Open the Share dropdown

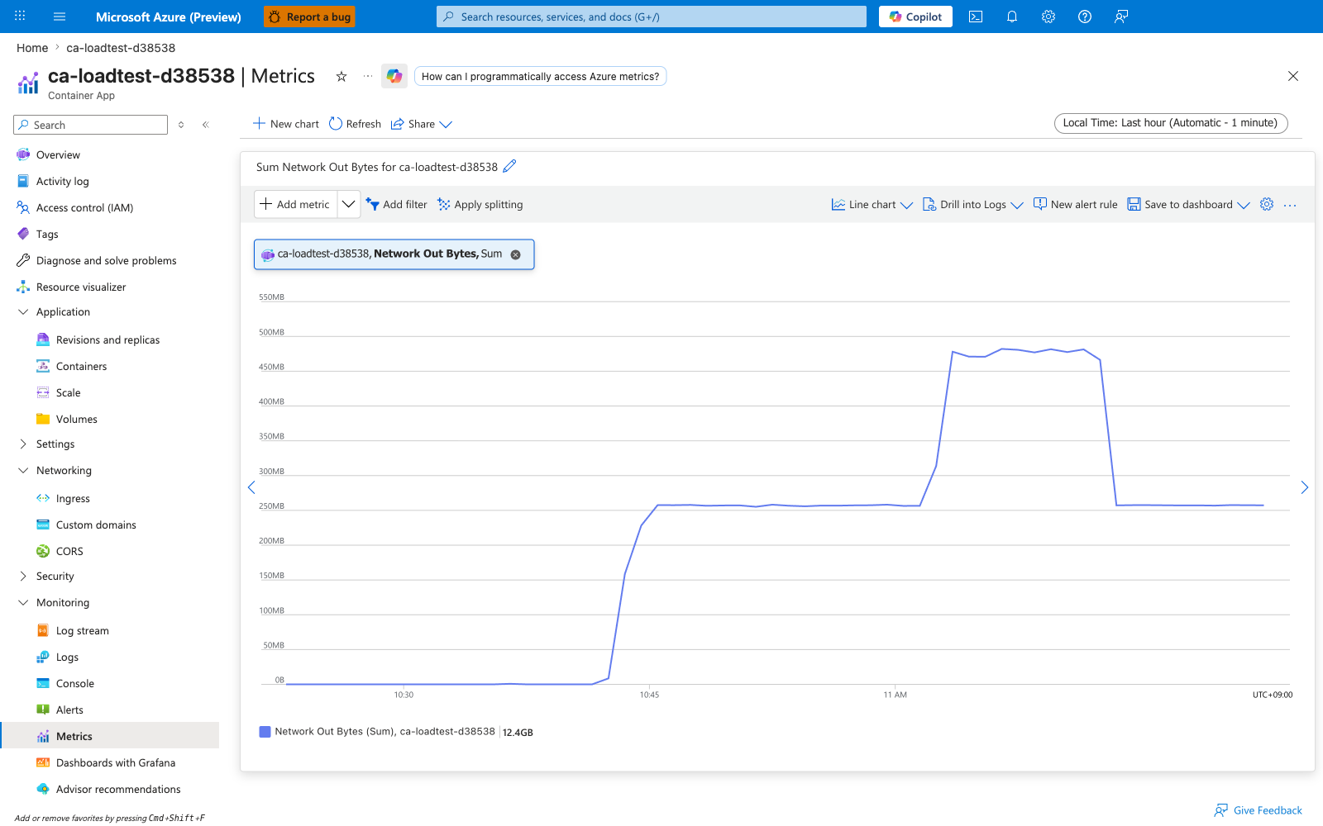(422, 124)
